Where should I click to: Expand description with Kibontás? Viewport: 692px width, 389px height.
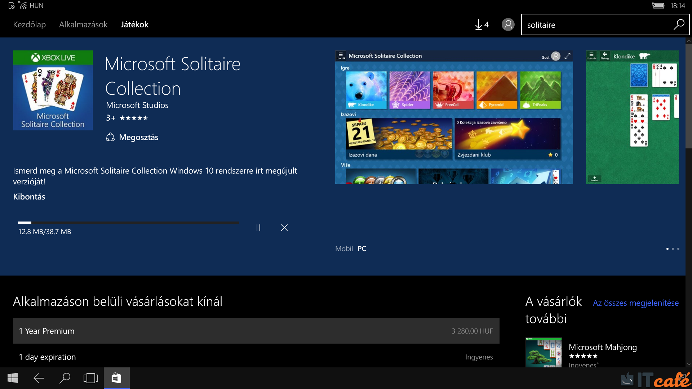click(x=29, y=197)
